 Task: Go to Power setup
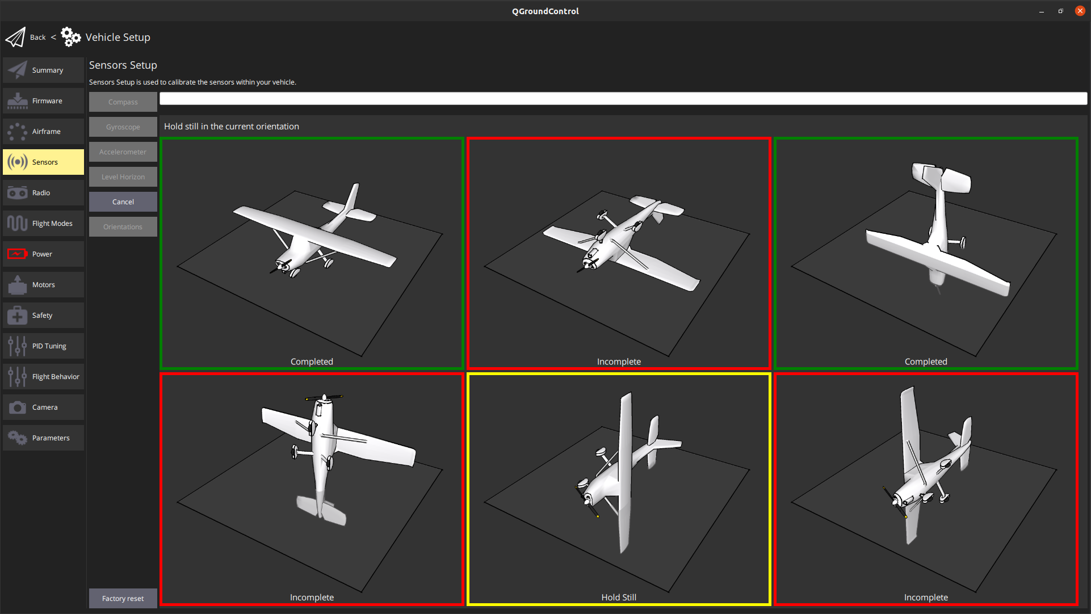tap(43, 254)
